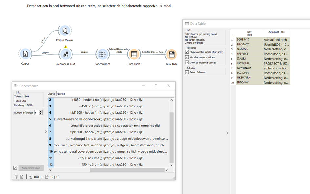Collapse the Data Table side panel
Image resolution: width=310 pixels, height=194 pixels.
click(227, 133)
